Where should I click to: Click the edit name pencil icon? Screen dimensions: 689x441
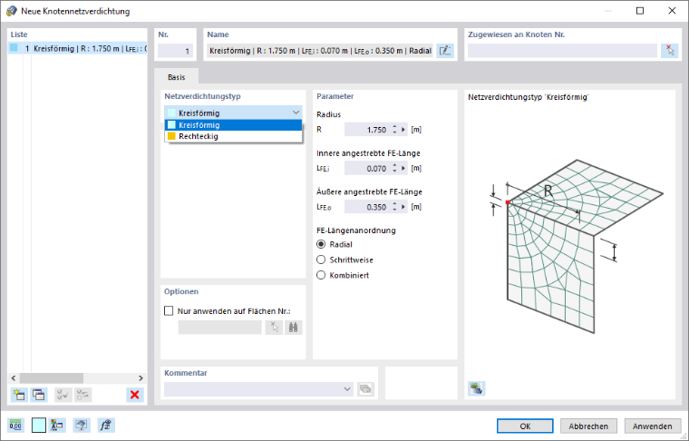tap(445, 51)
